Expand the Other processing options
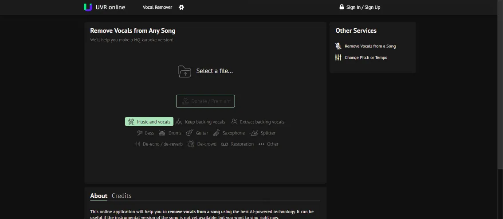Screen dimensions: 503x219 point(268,144)
